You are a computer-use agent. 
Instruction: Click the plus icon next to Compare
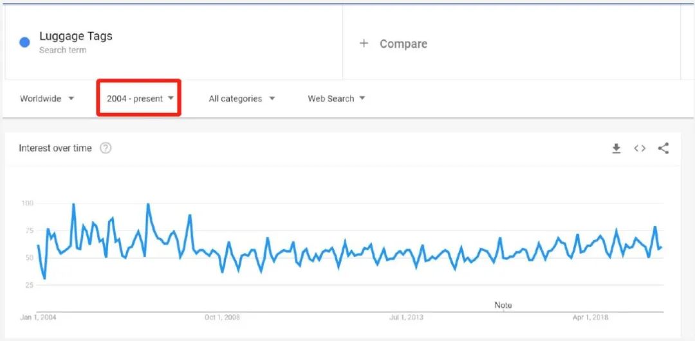364,43
